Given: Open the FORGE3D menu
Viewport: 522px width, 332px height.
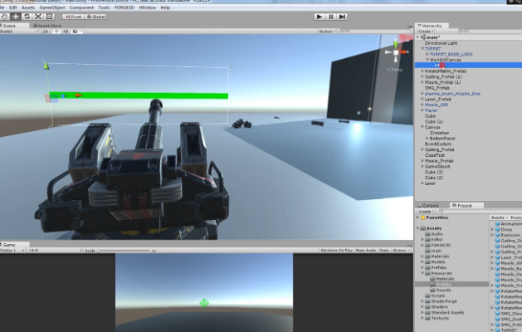Looking at the screenshot, I should 124,7.
